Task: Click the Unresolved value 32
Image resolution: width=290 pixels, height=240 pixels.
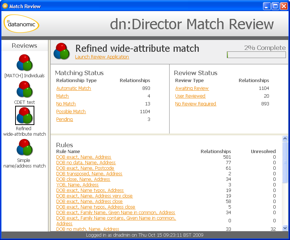Action: point(273,229)
